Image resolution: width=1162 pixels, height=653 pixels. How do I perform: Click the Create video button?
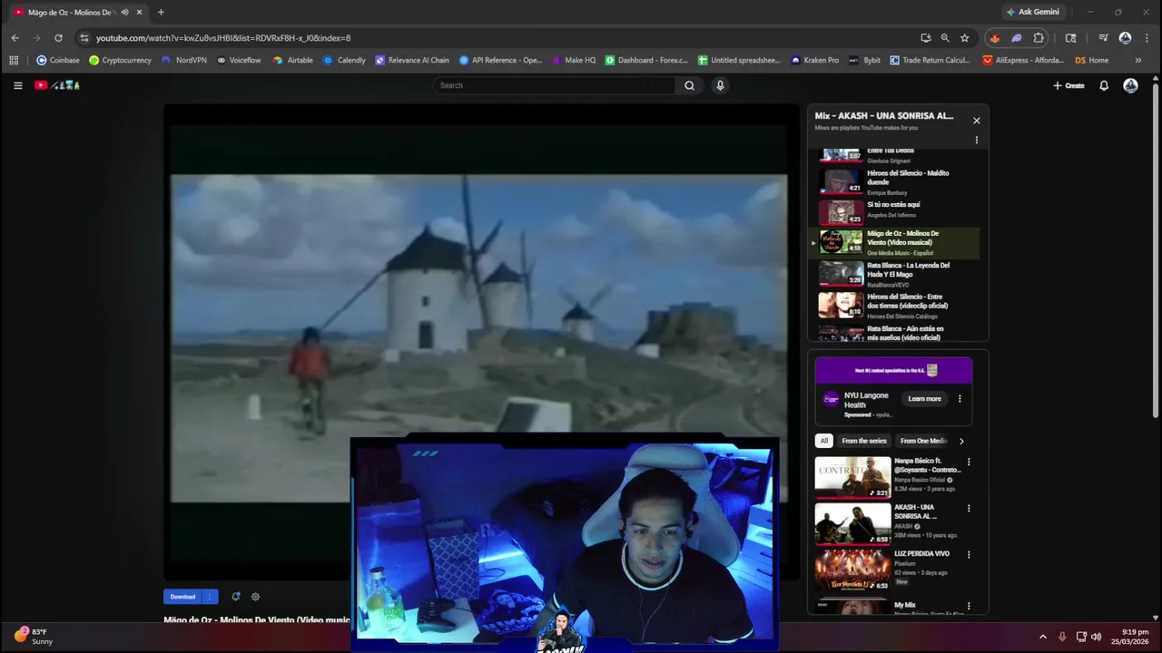coord(1068,85)
